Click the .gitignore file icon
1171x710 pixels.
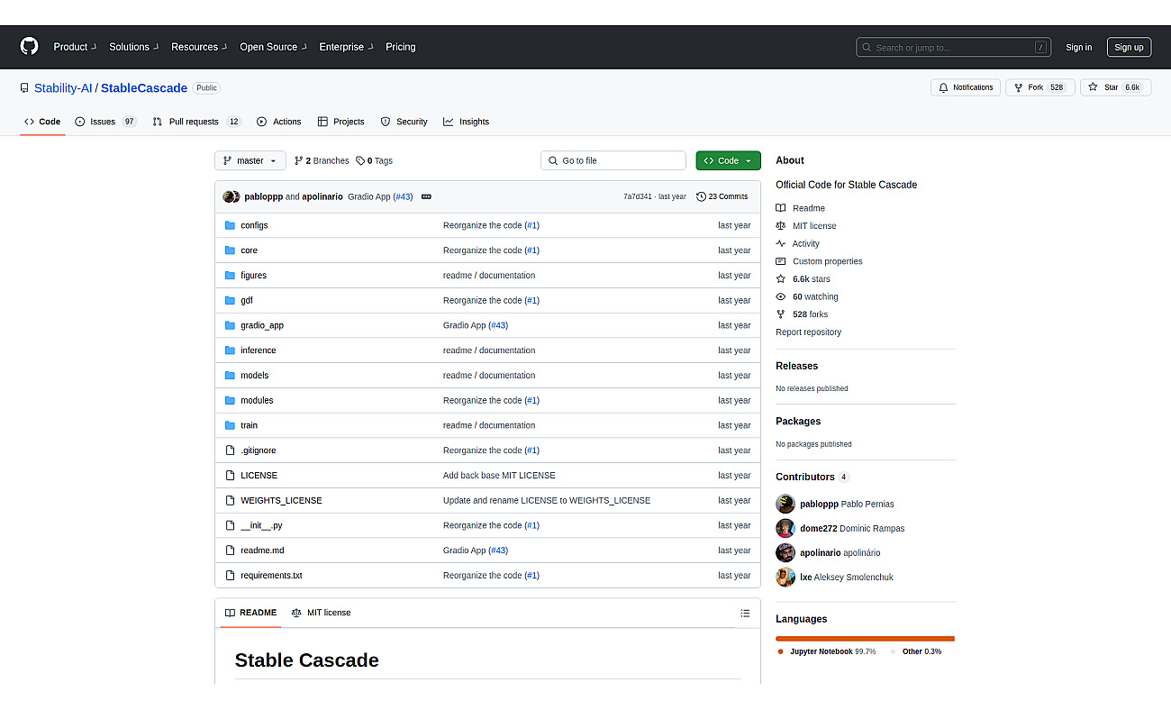[x=230, y=451]
